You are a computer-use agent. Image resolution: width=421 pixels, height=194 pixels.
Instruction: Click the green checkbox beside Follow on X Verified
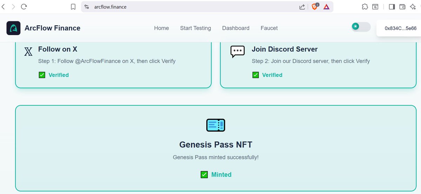tap(42, 75)
